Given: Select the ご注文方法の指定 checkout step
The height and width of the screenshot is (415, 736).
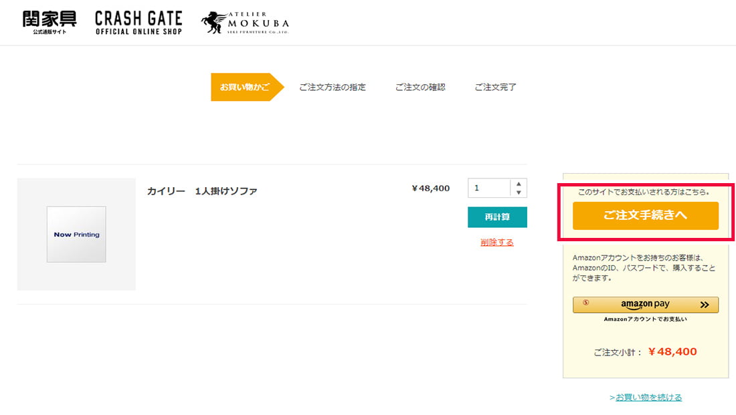Looking at the screenshot, I should click(333, 87).
